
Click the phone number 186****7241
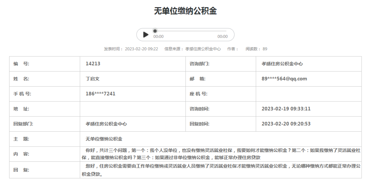100,94
